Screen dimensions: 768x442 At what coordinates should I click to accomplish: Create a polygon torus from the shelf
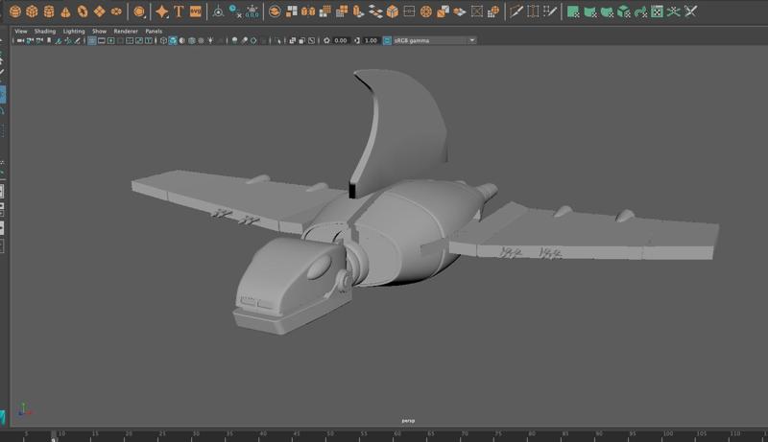83,12
